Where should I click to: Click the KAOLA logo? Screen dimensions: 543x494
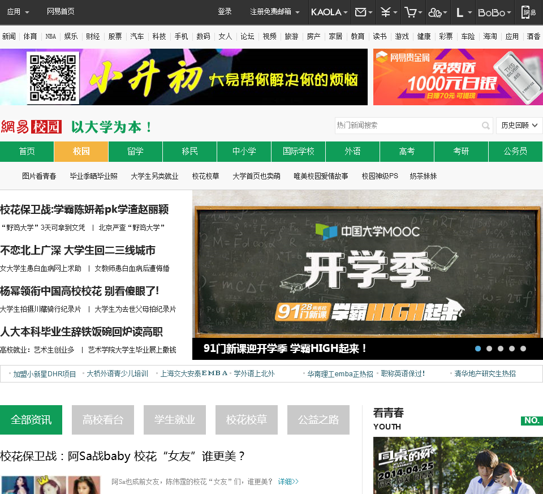[326, 12]
